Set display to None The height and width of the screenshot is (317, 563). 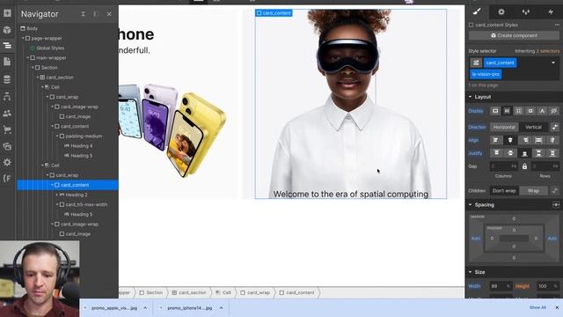pyautogui.click(x=553, y=111)
